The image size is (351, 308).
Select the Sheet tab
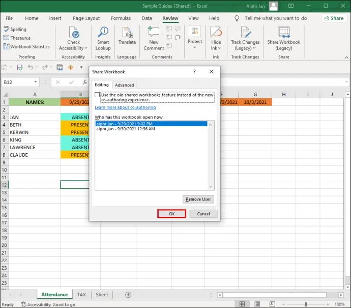point(102,295)
